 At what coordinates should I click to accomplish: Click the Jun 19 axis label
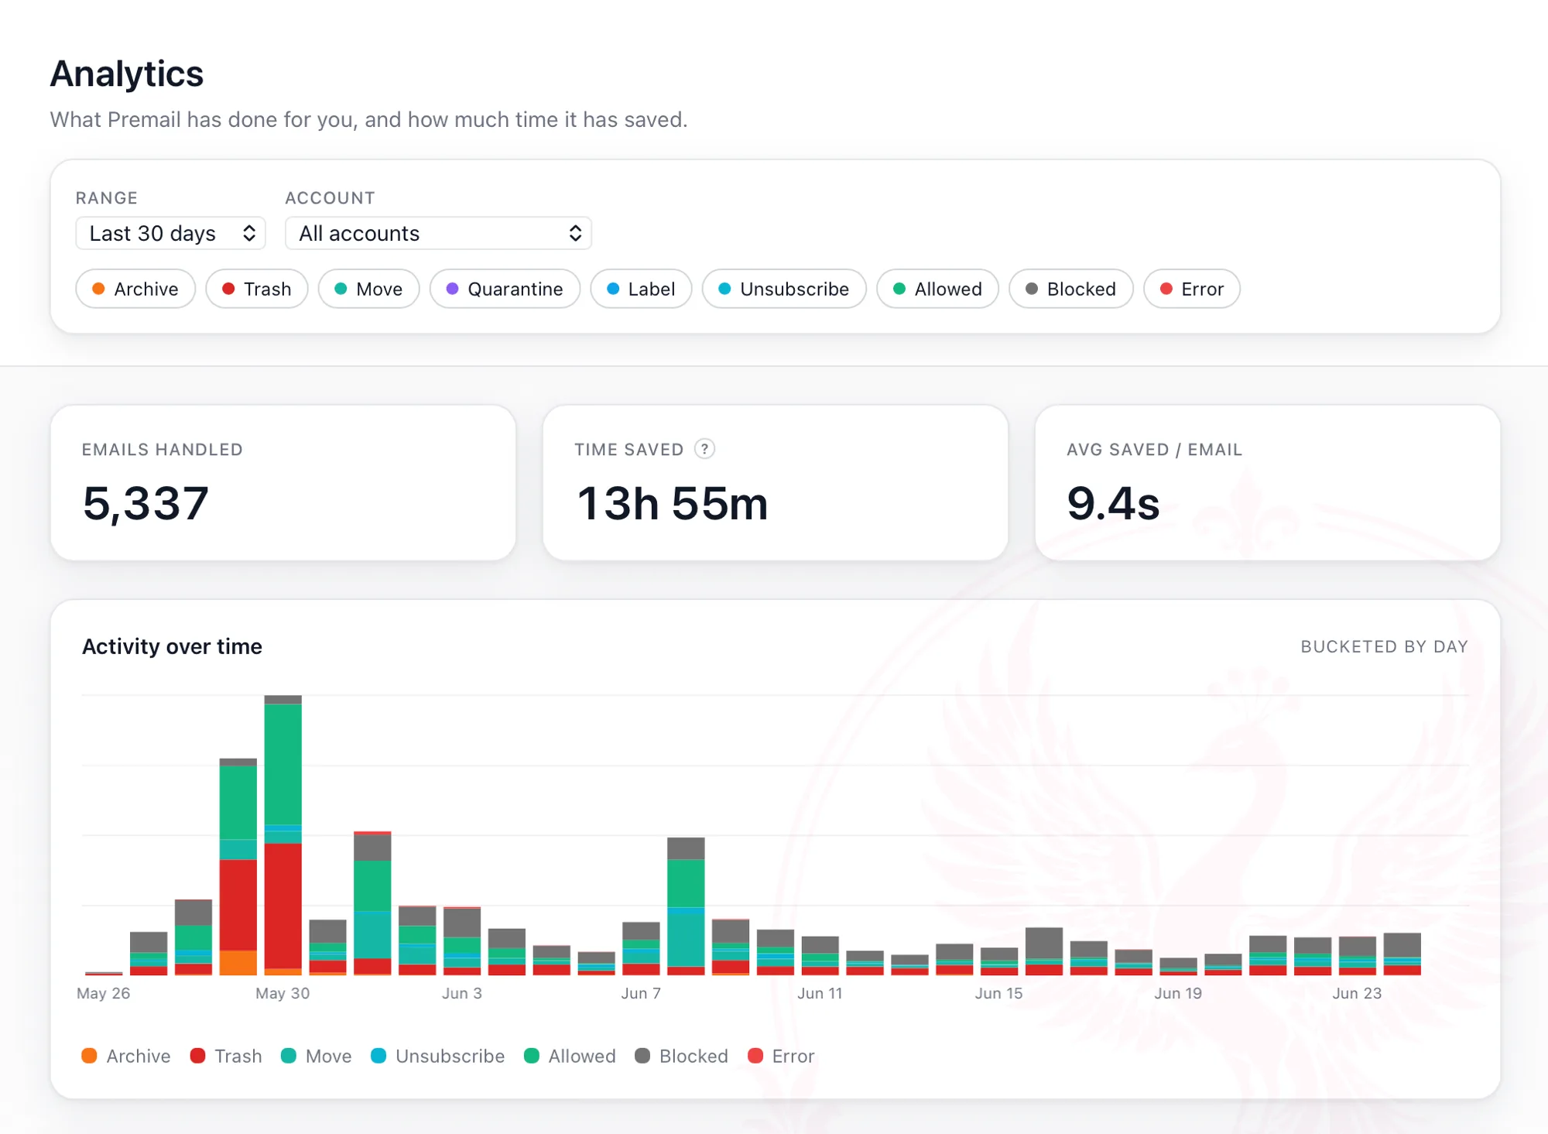coord(1178,993)
